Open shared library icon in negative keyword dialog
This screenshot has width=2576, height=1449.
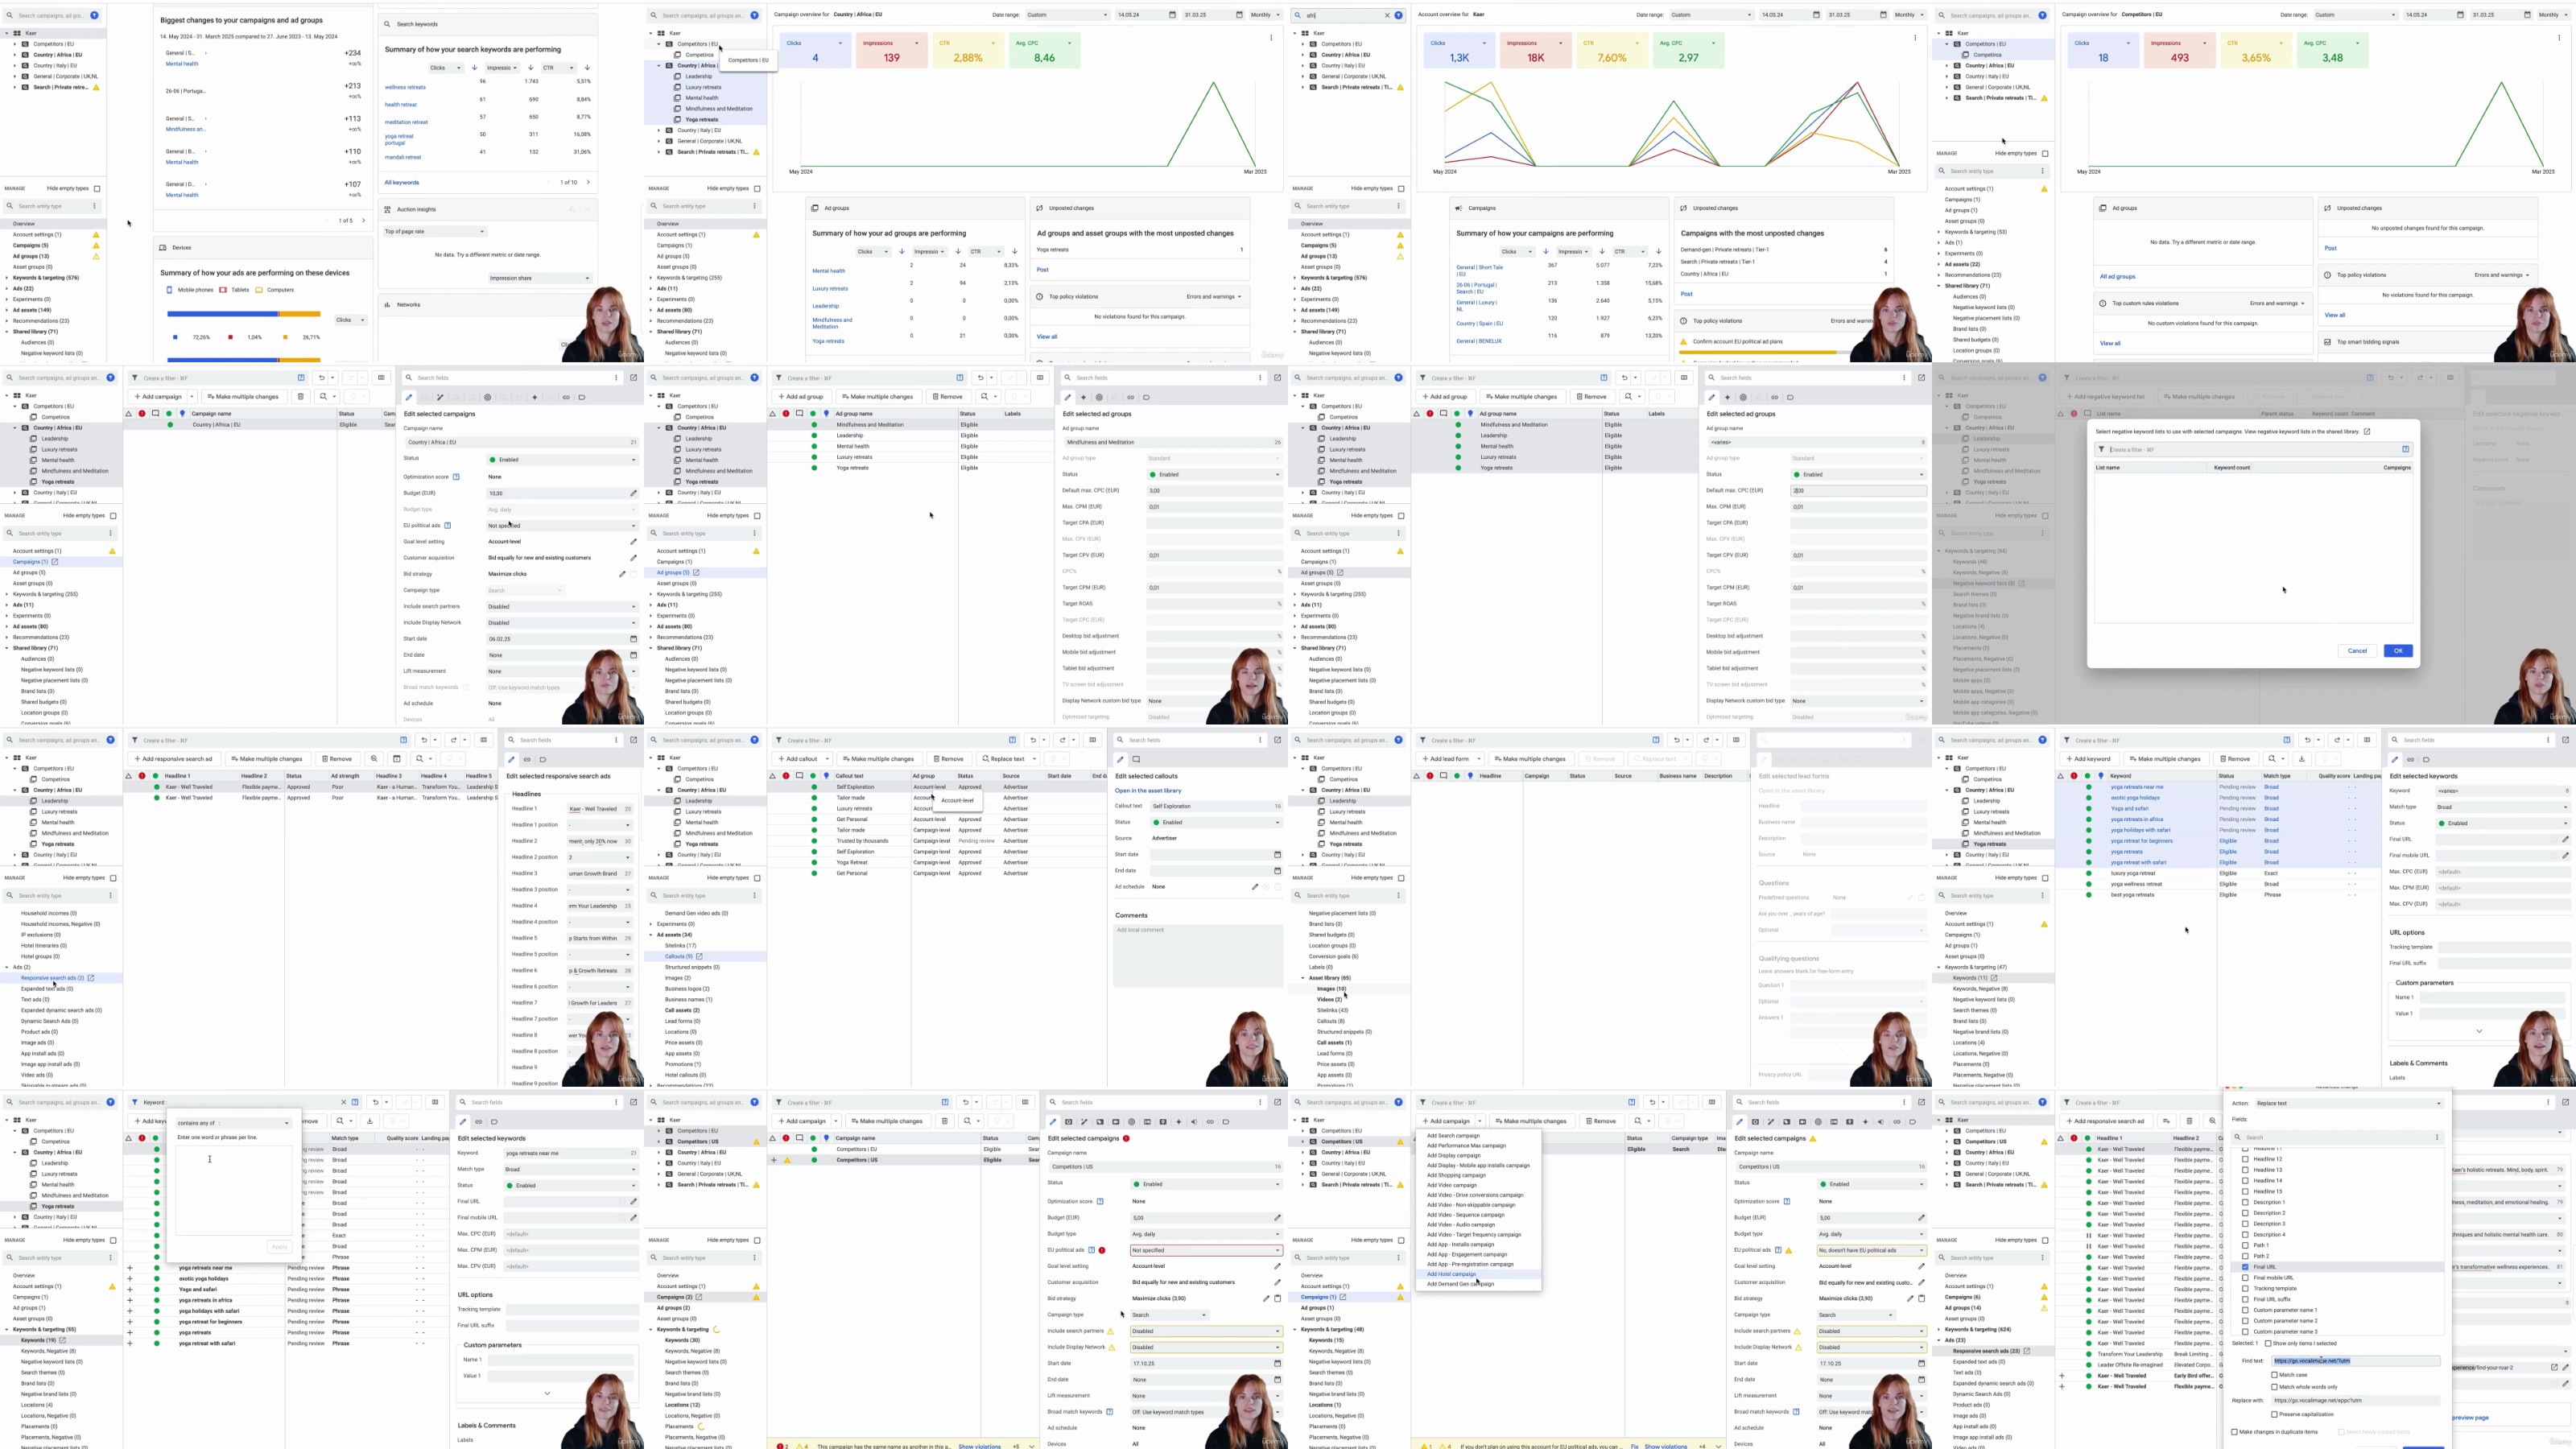(2367, 431)
